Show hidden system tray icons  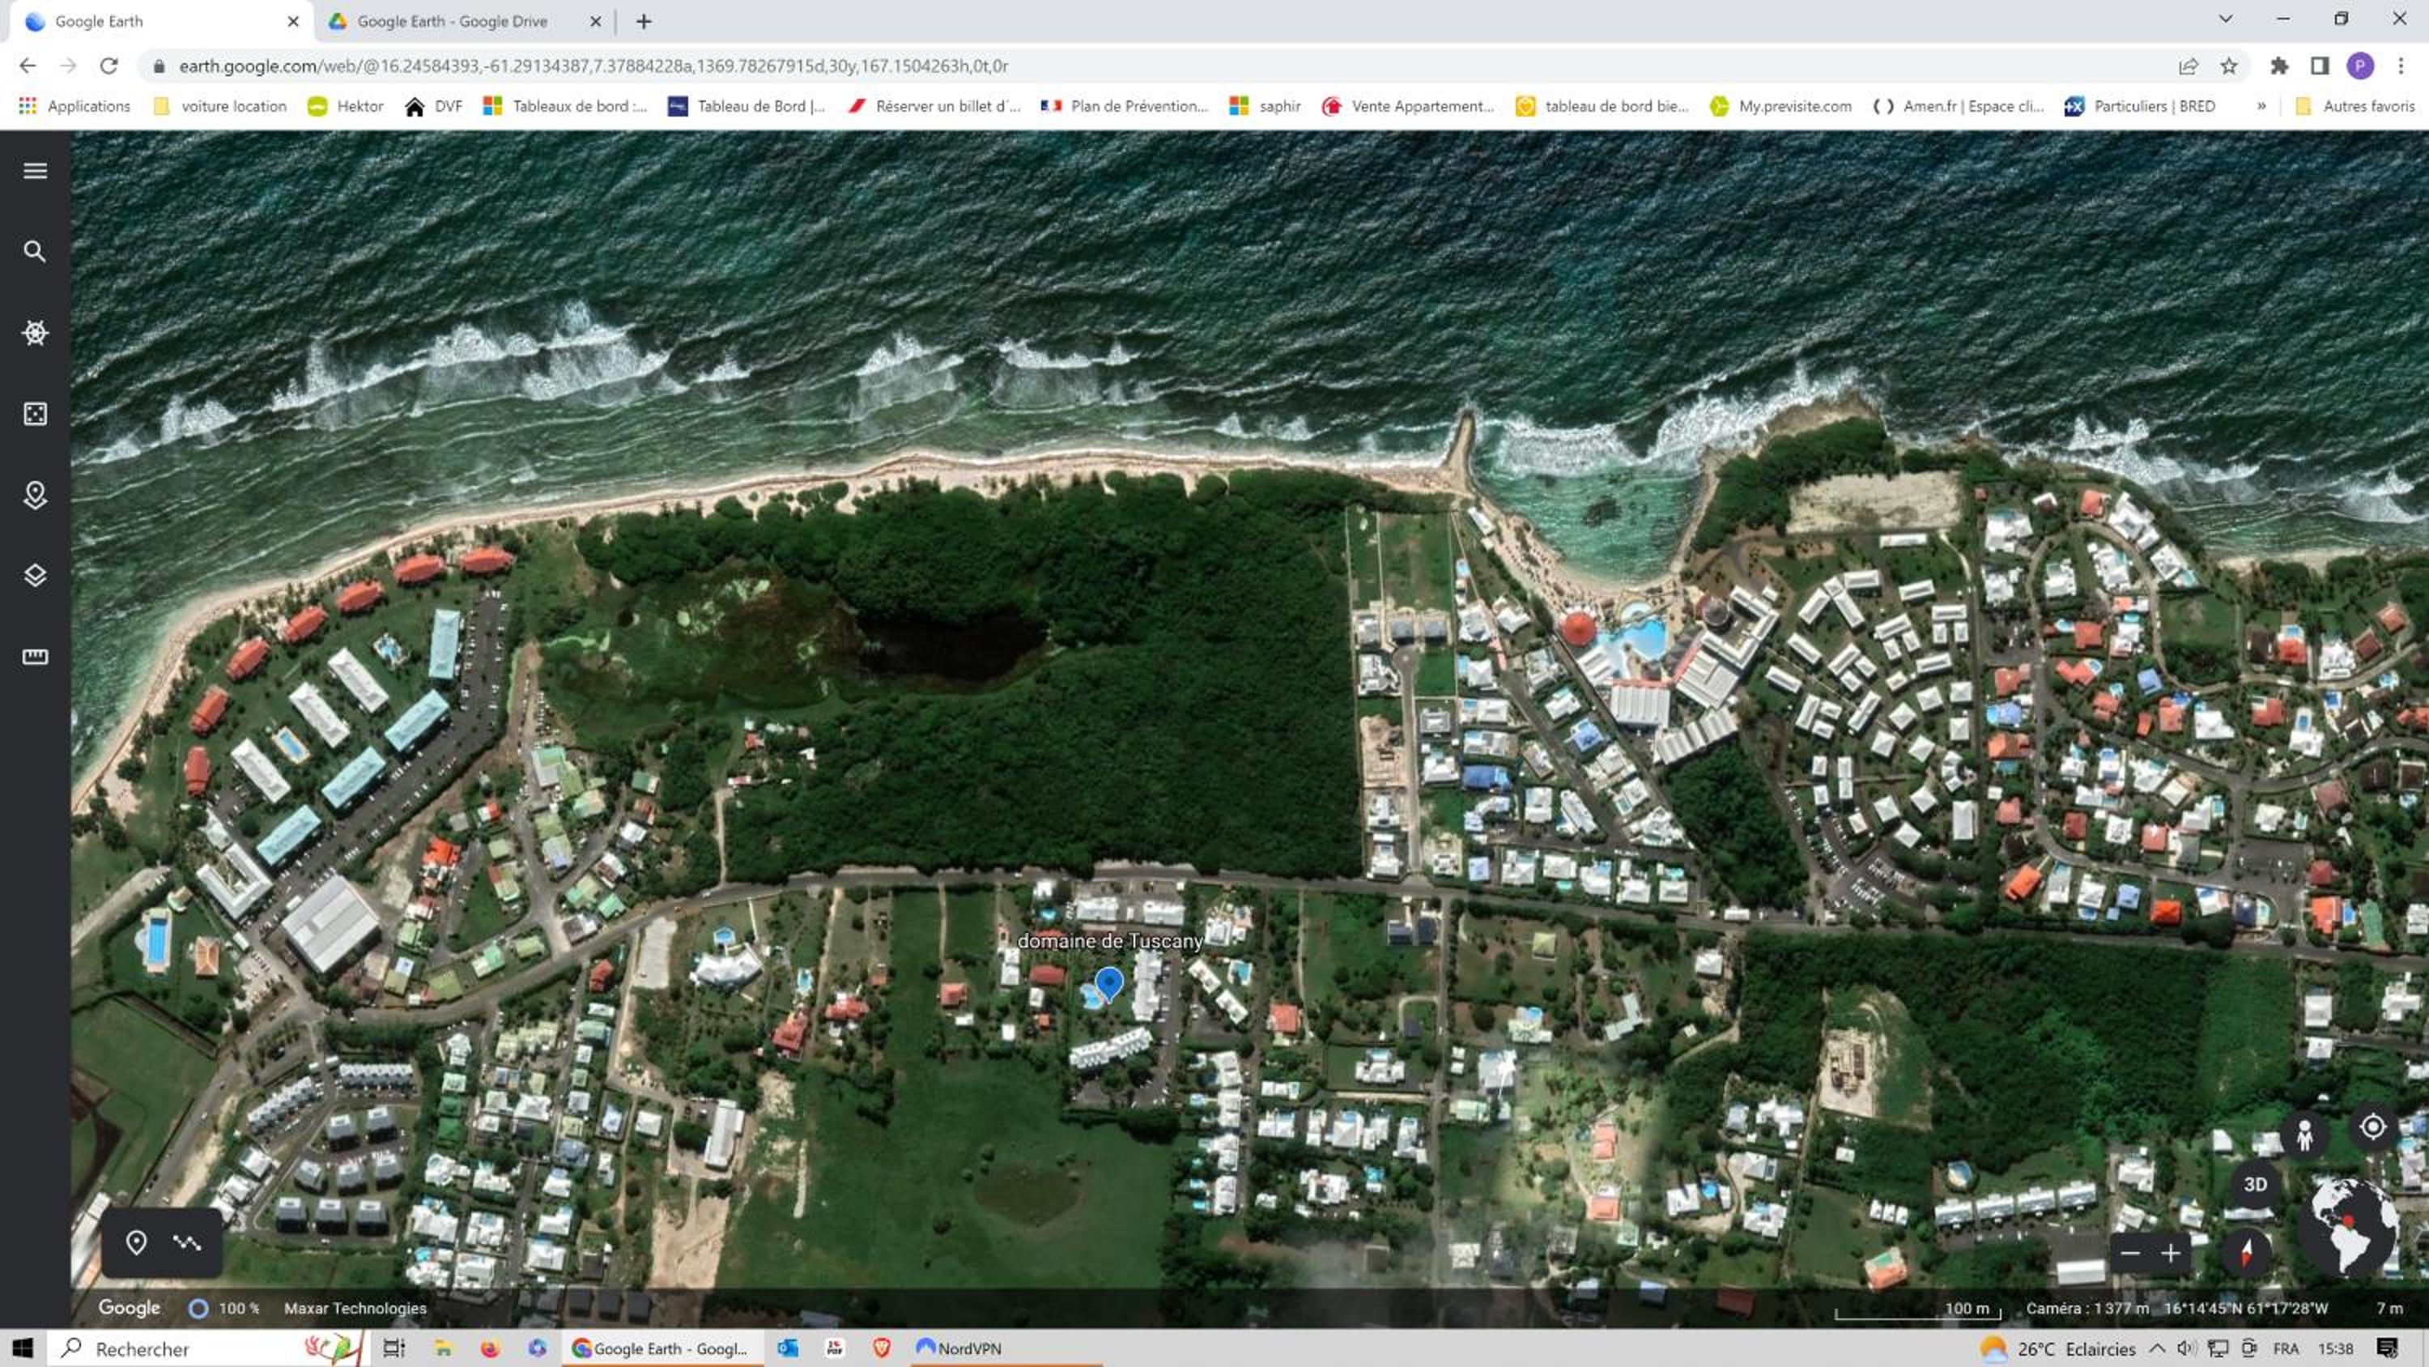click(2156, 1348)
